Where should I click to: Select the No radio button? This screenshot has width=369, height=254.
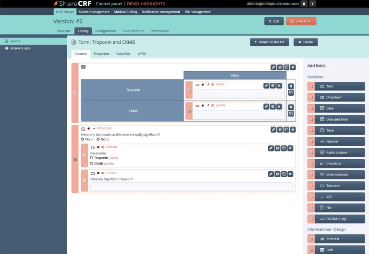click(98, 139)
